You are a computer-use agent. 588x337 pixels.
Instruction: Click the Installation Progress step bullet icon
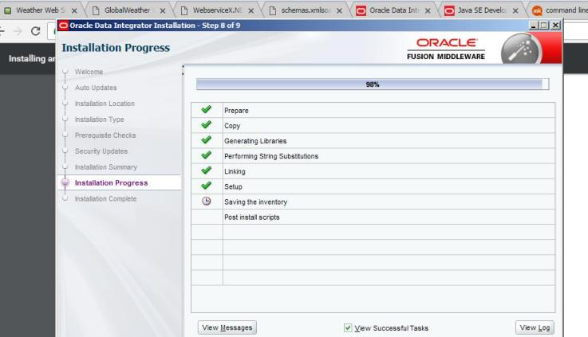click(x=65, y=182)
